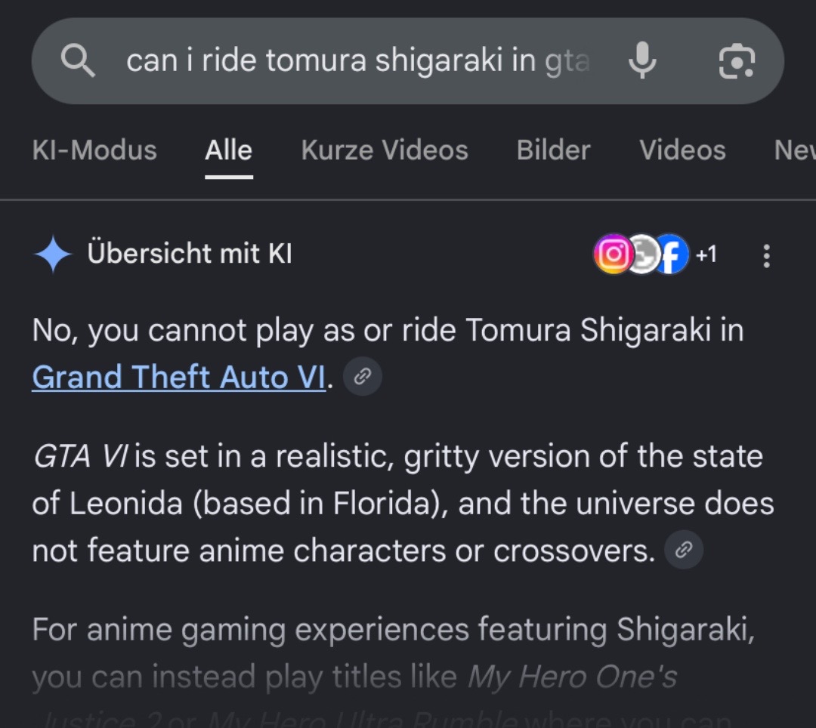Open the Facebook source icon
This screenshot has height=728, width=816.
click(672, 254)
